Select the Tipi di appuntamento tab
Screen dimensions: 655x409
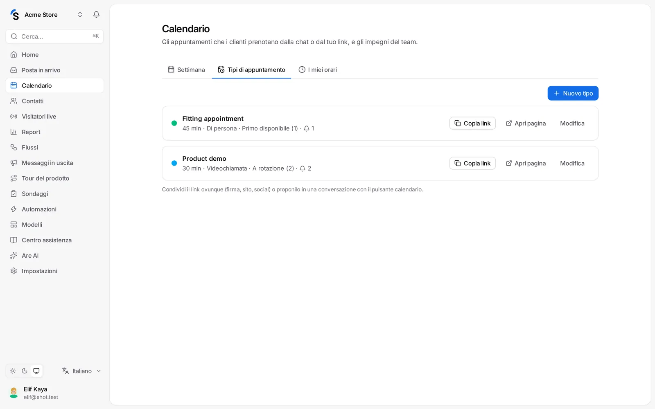point(251,70)
